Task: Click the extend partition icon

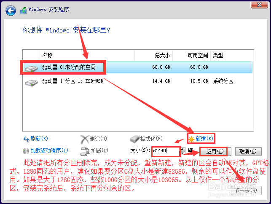Action: tap(85, 151)
